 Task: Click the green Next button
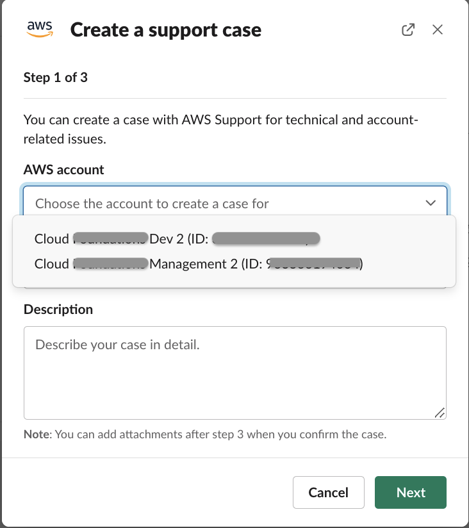(x=410, y=492)
